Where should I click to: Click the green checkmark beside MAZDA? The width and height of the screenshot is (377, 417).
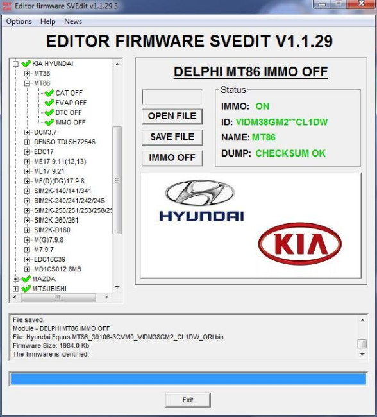click(26, 279)
